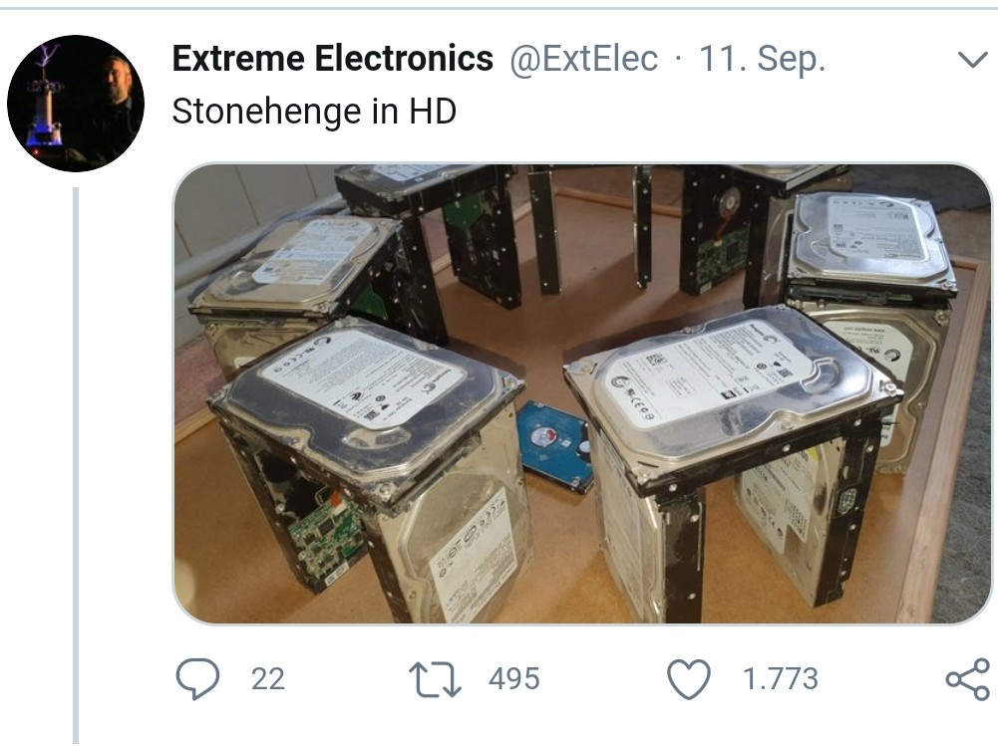Open Extreme Electronics profile avatar
Viewport: 998px width, 747px height.
(x=76, y=103)
